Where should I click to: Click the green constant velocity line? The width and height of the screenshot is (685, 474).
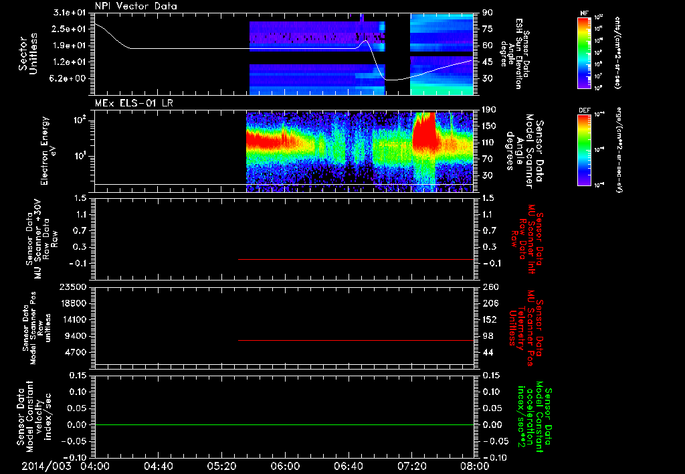284,424
